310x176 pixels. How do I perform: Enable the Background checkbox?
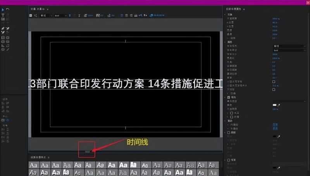point(229,160)
